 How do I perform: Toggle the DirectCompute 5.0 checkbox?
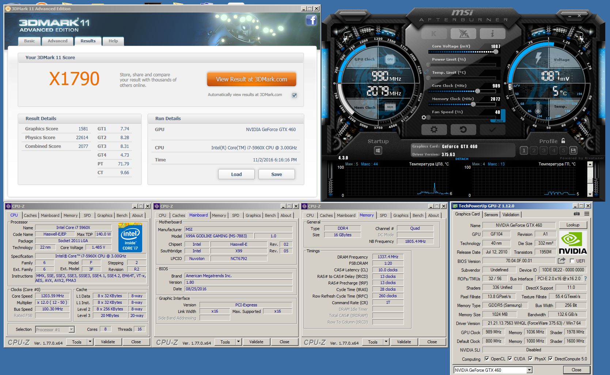(550, 359)
